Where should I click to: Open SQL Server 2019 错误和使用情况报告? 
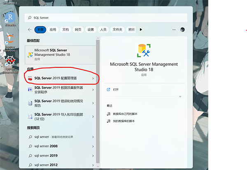click(x=61, y=103)
